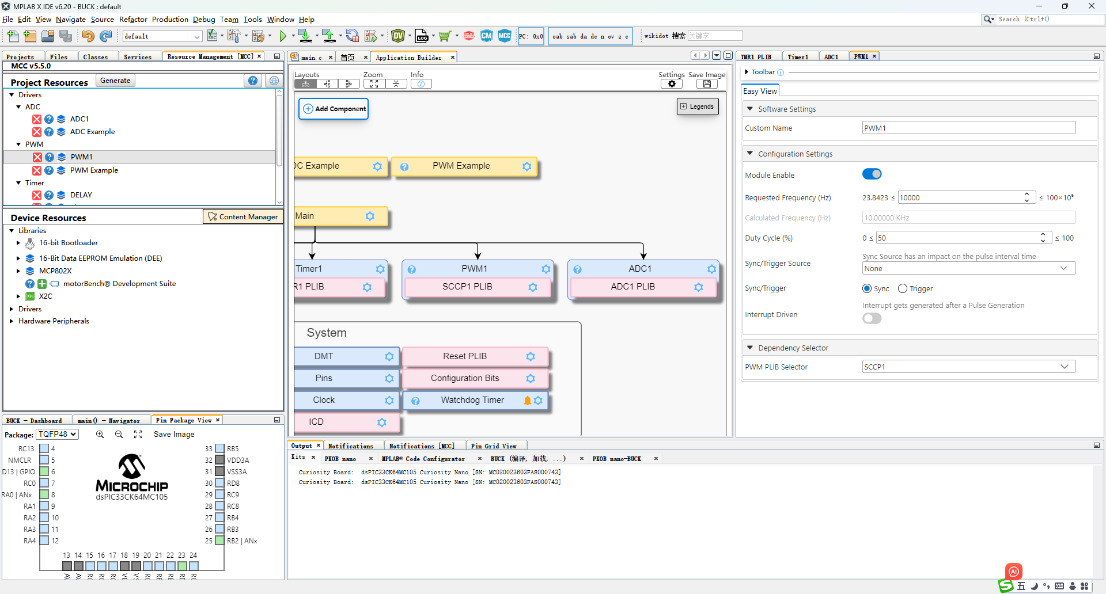Open help for ADC1 in Project Resources
The image size is (1106, 594).
coord(49,119)
